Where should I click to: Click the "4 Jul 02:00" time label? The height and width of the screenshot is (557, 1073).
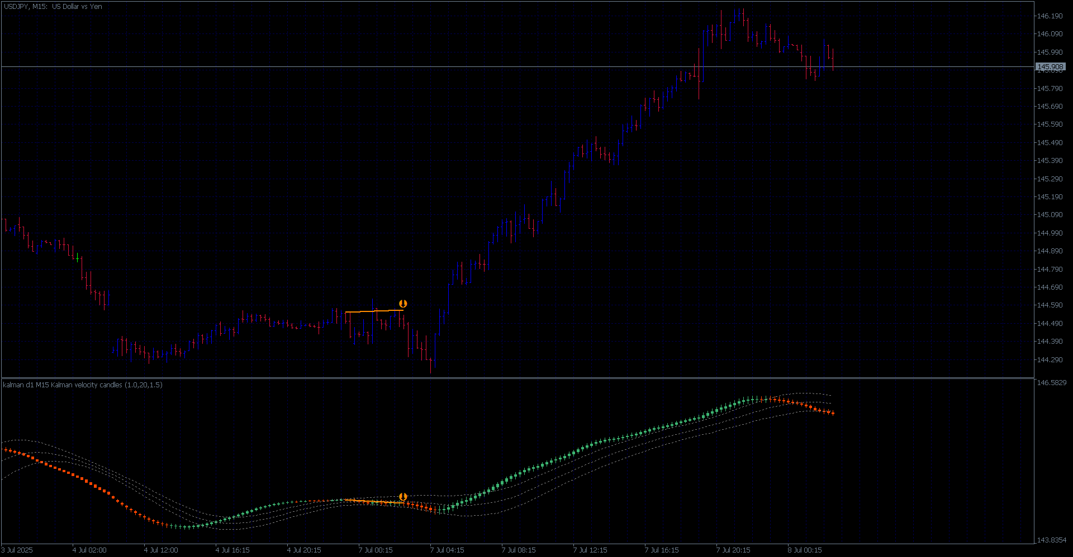coord(89,550)
